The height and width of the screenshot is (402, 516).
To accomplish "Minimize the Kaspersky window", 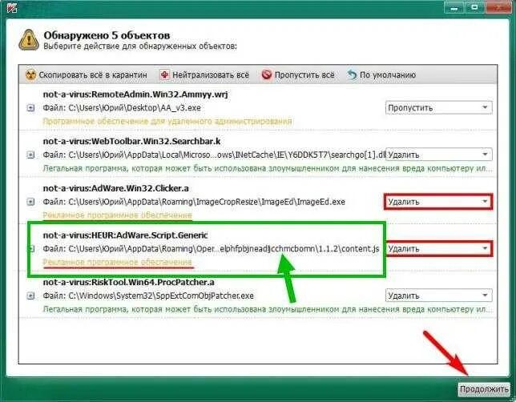I will pyautogui.click(x=454, y=7).
